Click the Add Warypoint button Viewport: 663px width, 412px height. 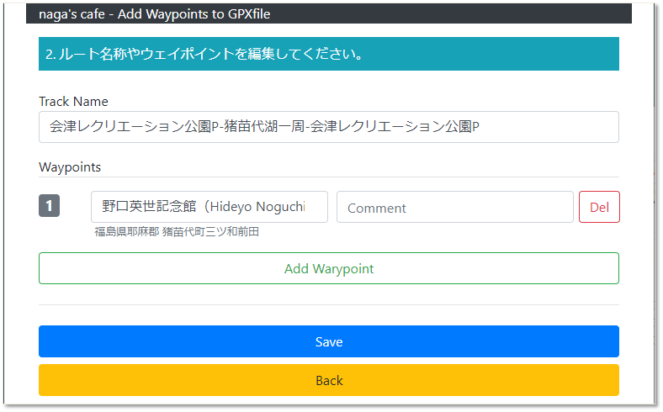pyautogui.click(x=328, y=268)
